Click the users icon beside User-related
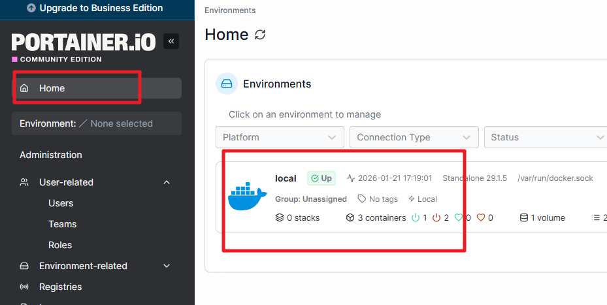The width and height of the screenshot is (607, 305). click(x=24, y=182)
